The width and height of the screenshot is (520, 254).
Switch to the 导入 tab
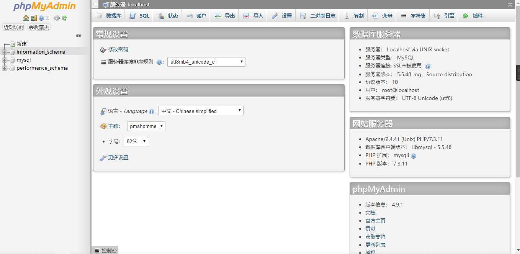pos(253,16)
